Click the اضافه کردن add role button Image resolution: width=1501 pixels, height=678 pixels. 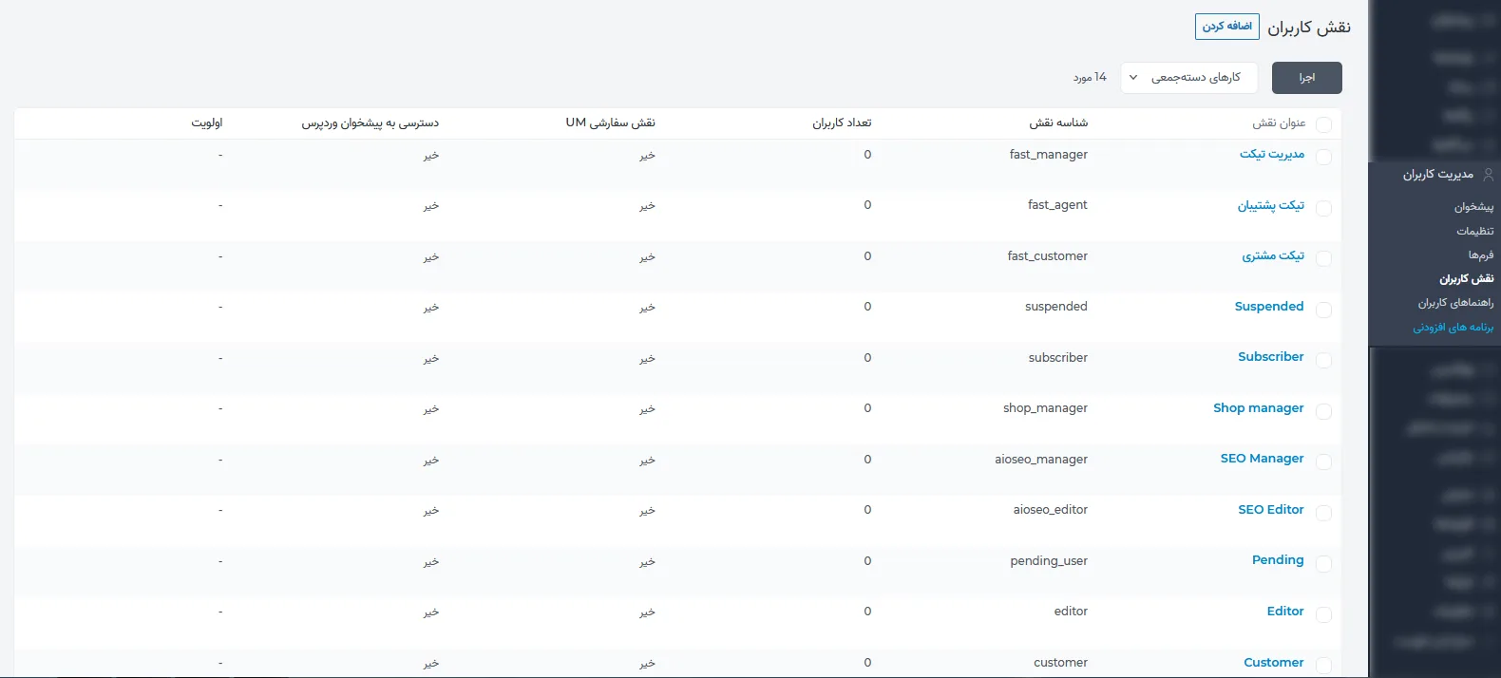click(1227, 27)
